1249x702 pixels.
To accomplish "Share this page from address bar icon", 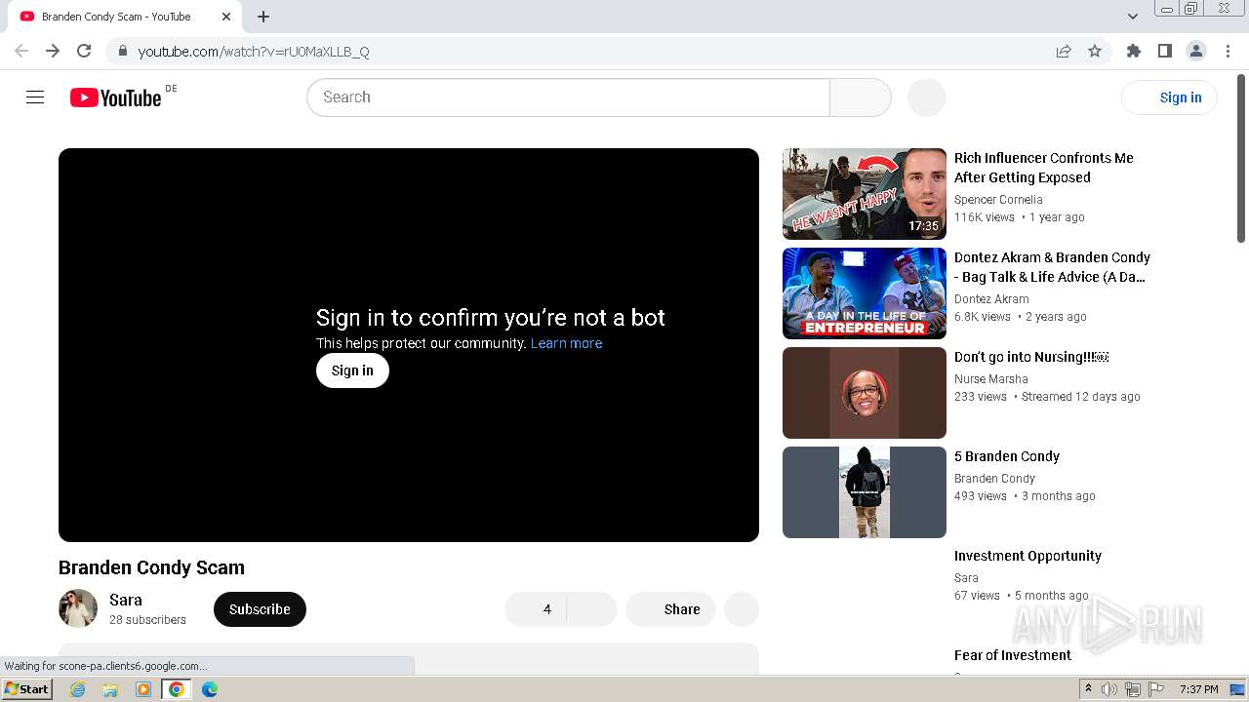I will pos(1064,51).
